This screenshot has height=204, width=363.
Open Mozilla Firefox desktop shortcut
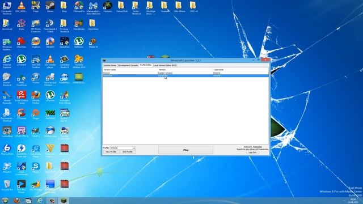point(36,97)
